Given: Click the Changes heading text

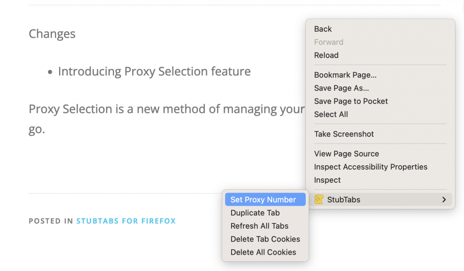Looking at the screenshot, I should coord(52,34).
